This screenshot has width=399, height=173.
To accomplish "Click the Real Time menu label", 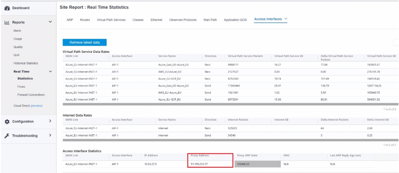I will point(21,71).
